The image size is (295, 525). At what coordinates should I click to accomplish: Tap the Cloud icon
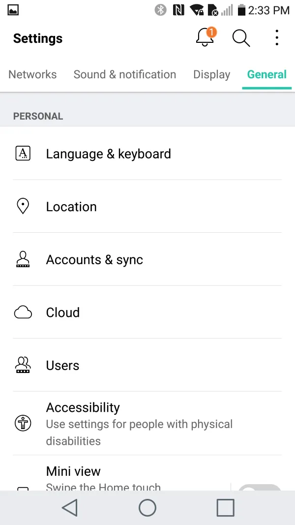[x=23, y=312]
